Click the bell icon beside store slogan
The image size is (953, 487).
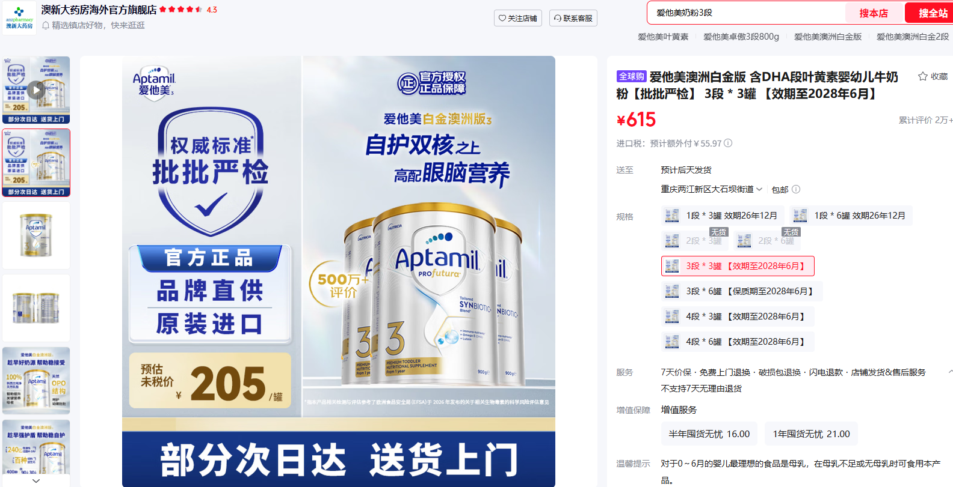[46, 26]
